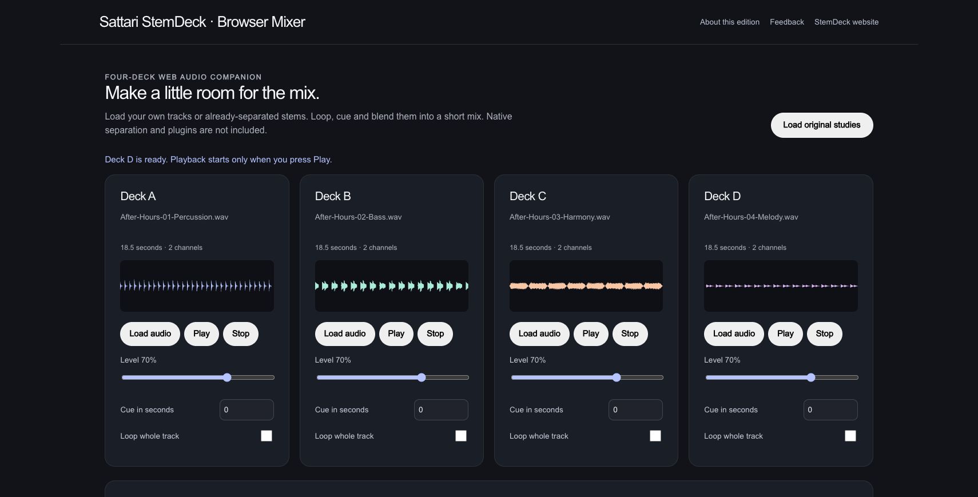The width and height of the screenshot is (978, 497).
Task: Play Deck B bass track
Action: click(x=396, y=334)
